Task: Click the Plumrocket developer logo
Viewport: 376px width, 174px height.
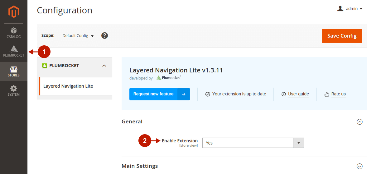Action: (x=168, y=78)
